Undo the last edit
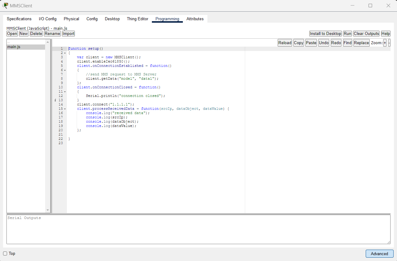Image resolution: width=397 pixels, height=261 pixels. [x=323, y=43]
